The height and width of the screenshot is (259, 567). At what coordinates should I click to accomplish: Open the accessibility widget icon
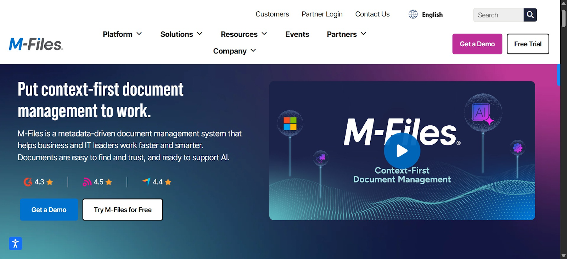pyautogui.click(x=16, y=243)
